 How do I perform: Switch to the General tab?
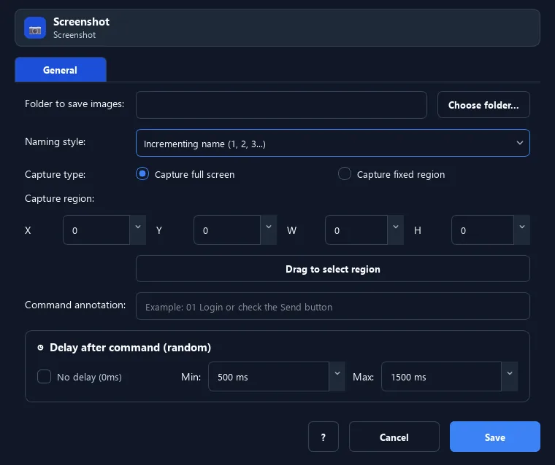(x=61, y=70)
